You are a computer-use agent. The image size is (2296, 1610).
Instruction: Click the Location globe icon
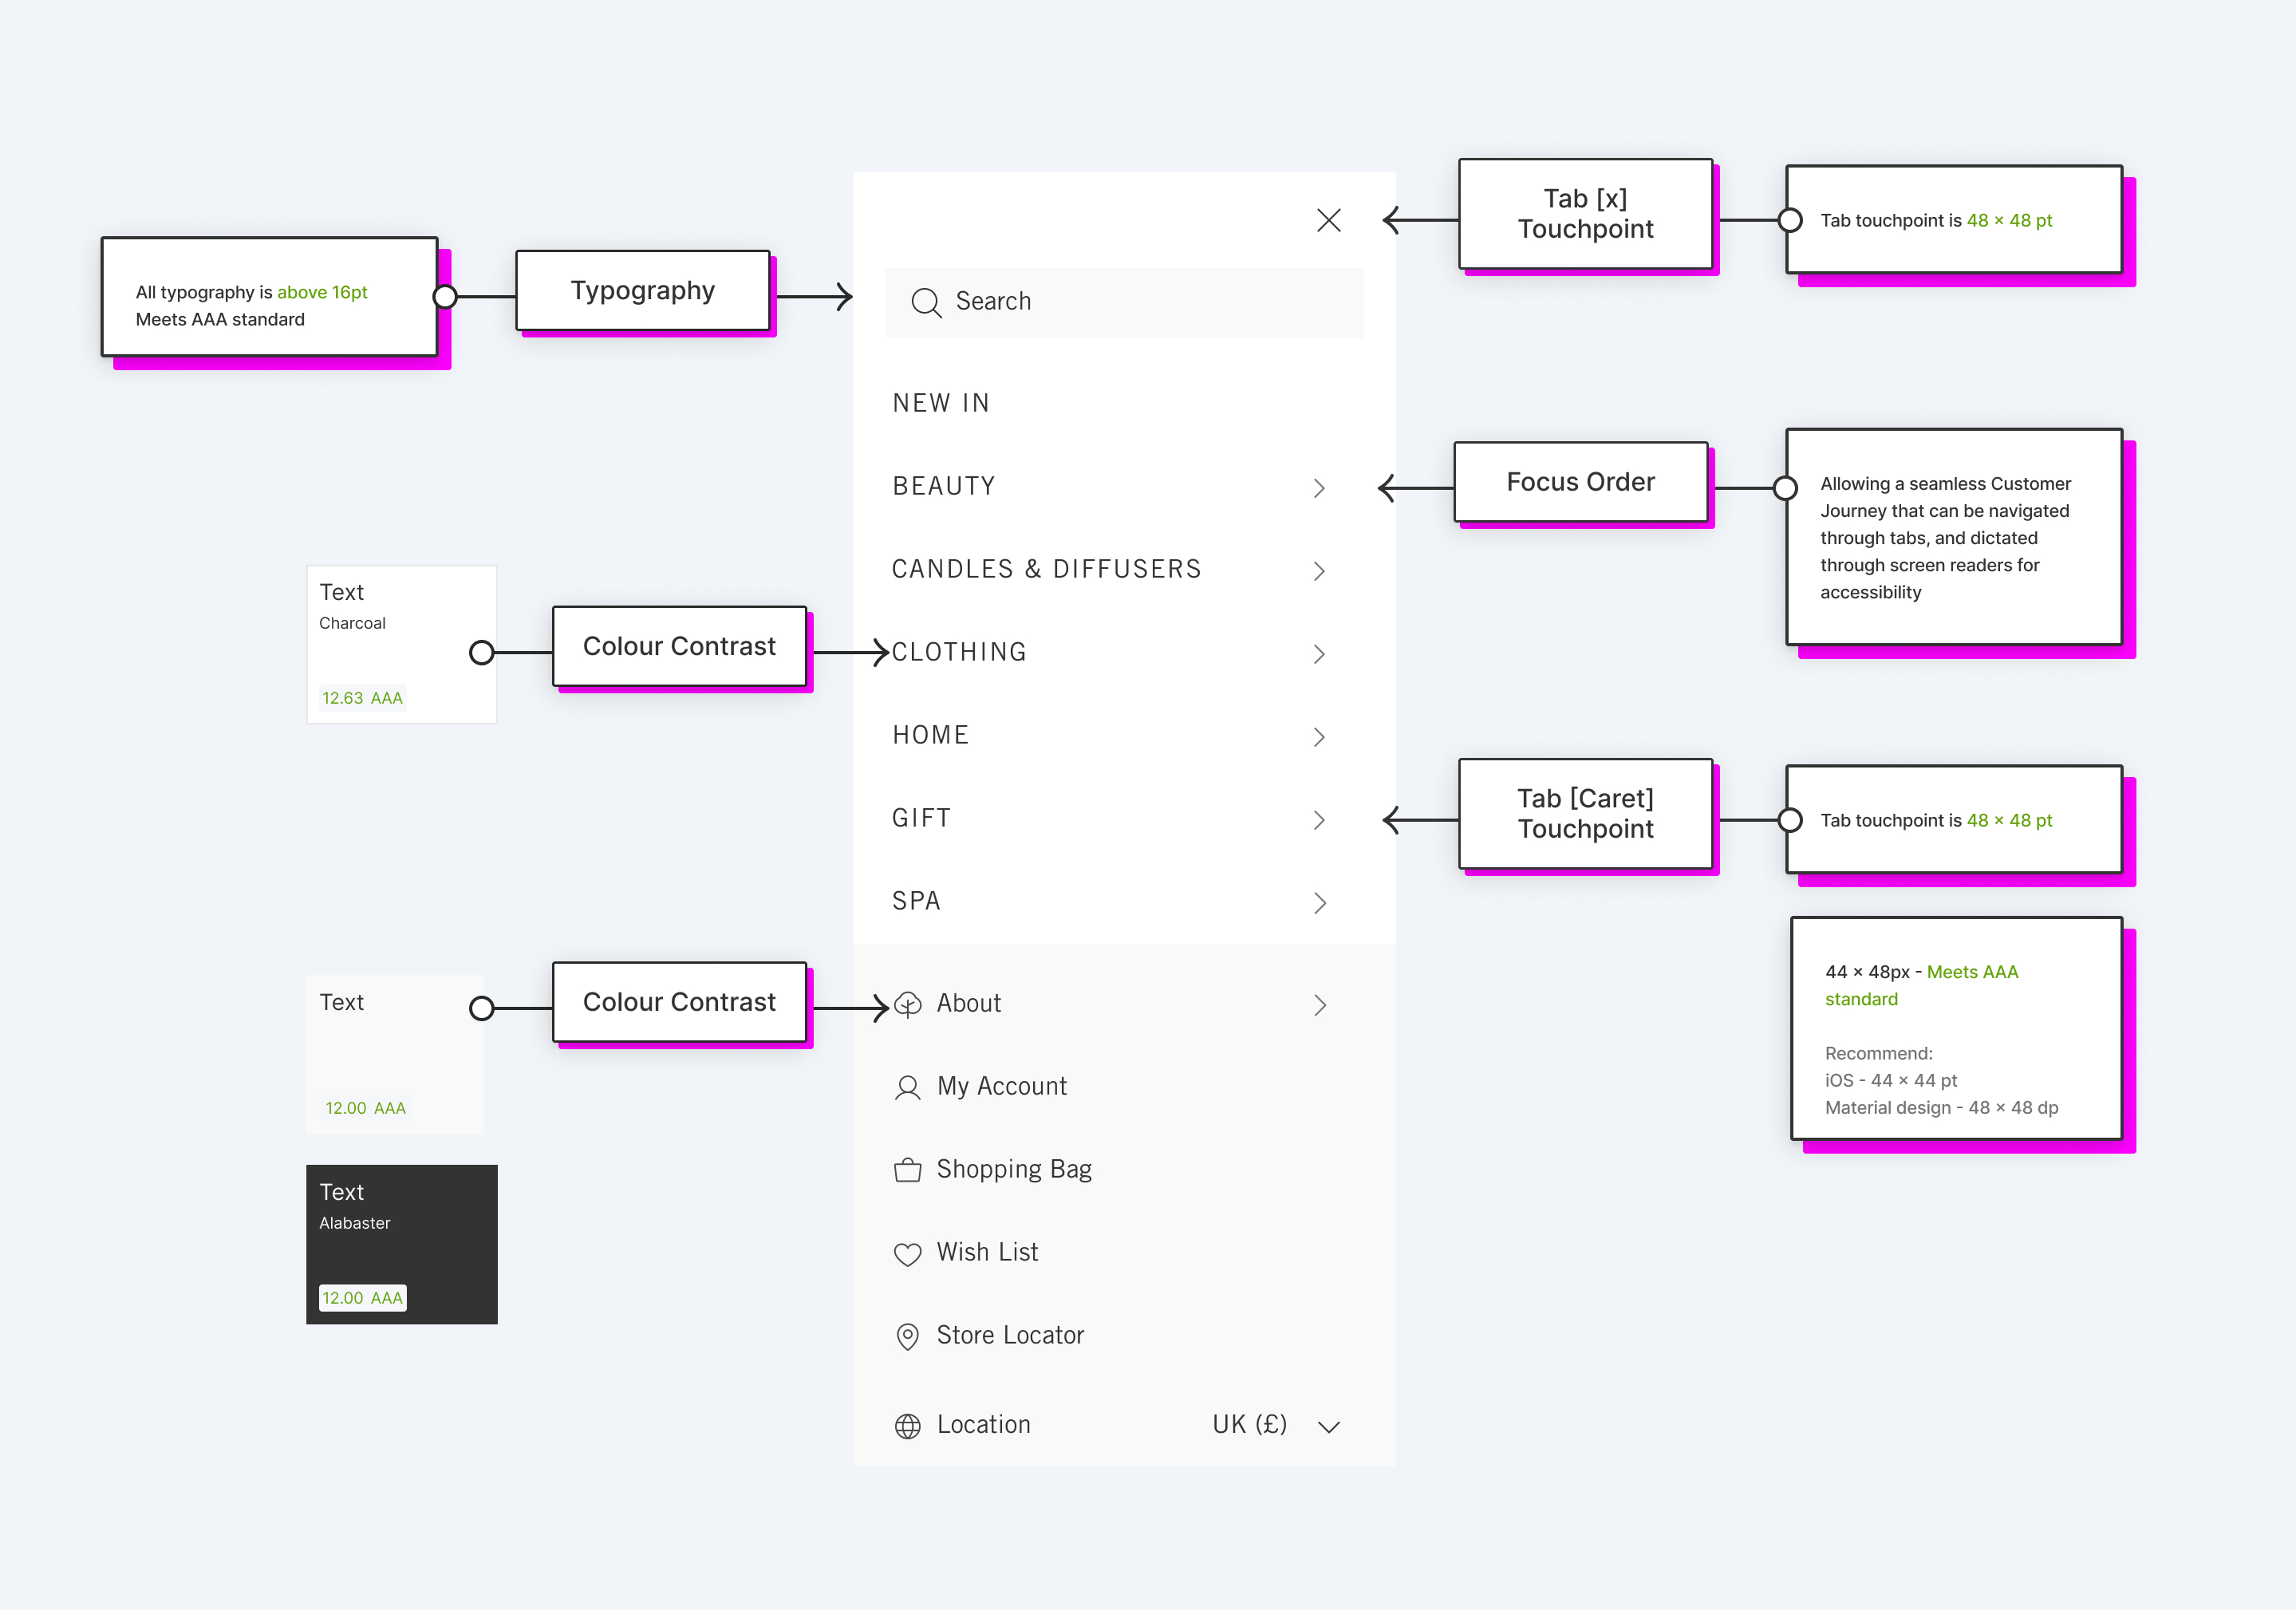coord(908,1425)
